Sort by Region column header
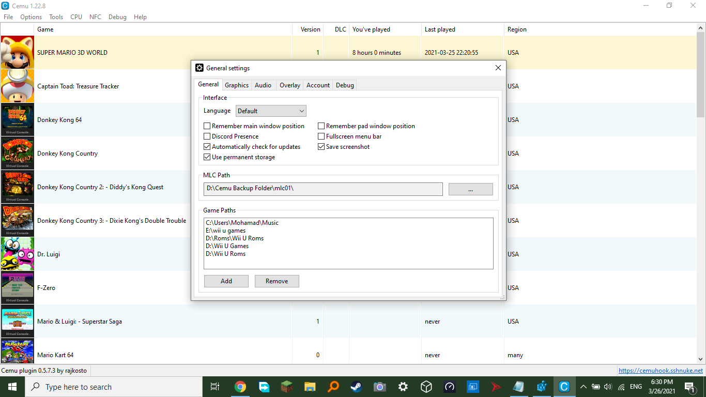The image size is (706, 397). click(x=600, y=29)
